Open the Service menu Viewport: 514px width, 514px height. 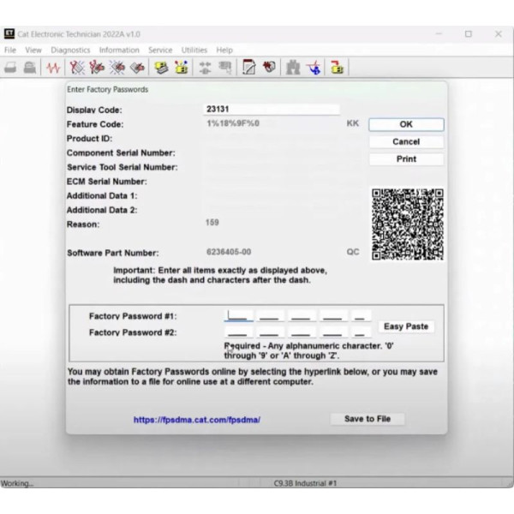tap(160, 51)
